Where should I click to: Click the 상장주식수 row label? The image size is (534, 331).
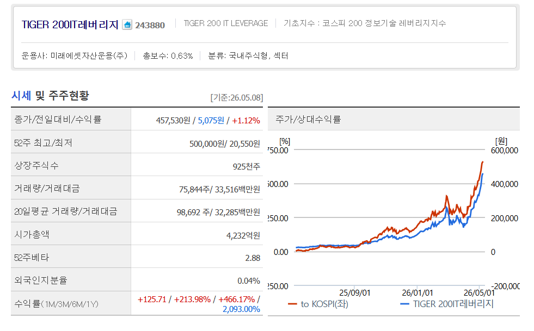(36, 166)
